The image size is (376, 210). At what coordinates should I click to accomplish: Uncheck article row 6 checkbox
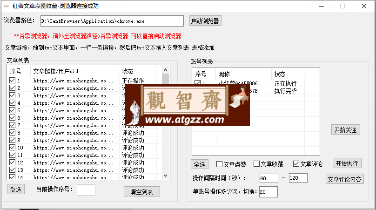pos(12,118)
